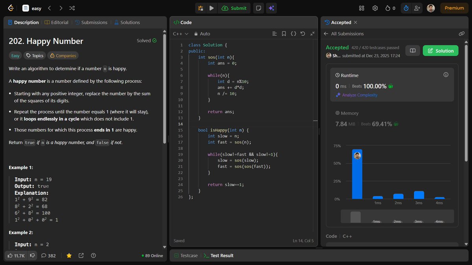Switch to the Description tab
The width and height of the screenshot is (472, 265).
point(23,22)
